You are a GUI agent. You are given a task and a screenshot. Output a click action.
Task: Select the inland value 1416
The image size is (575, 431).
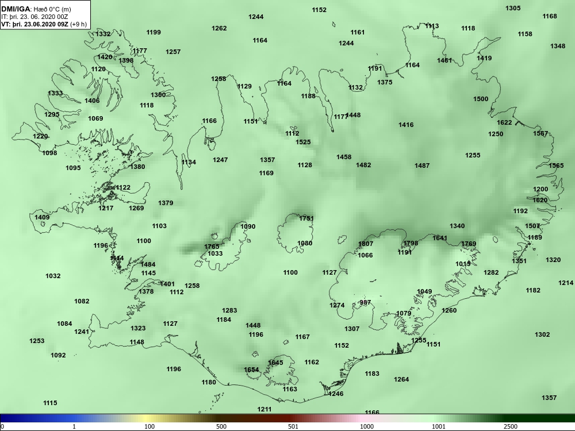[x=407, y=125]
